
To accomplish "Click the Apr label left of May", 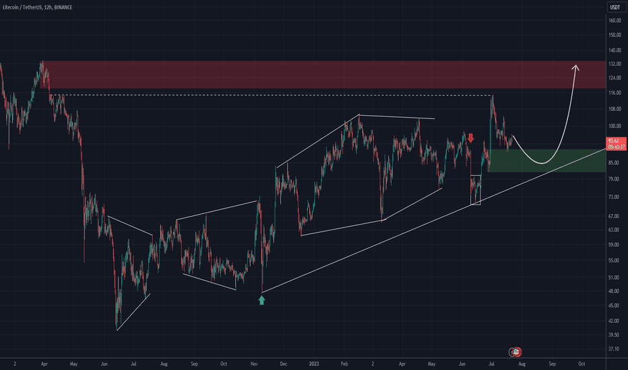I will point(44,364).
